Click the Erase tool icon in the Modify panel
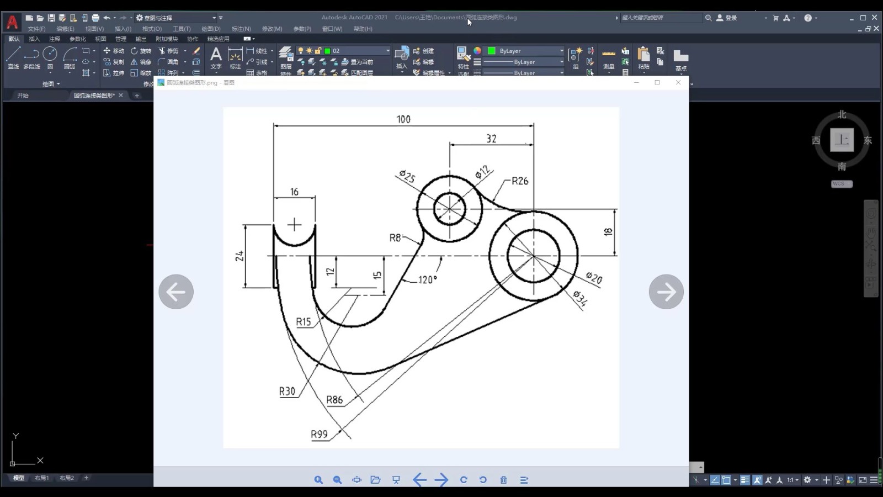The image size is (883, 497). (196, 51)
